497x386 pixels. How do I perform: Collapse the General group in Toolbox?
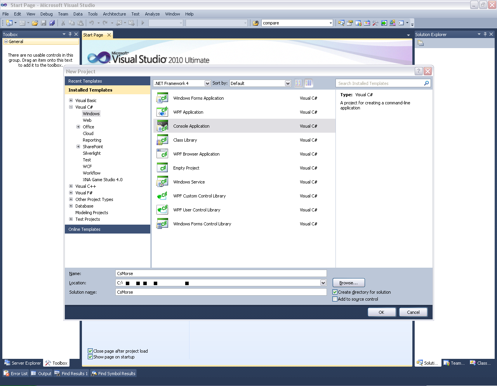click(6, 42)
